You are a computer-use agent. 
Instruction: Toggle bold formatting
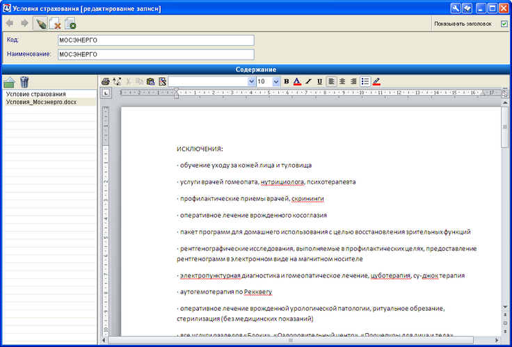point(287,81)
